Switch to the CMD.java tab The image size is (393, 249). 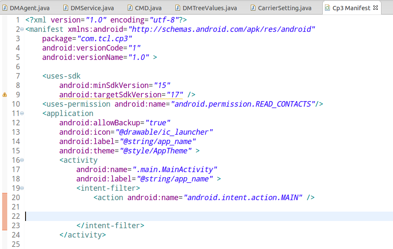coord(148,8)
